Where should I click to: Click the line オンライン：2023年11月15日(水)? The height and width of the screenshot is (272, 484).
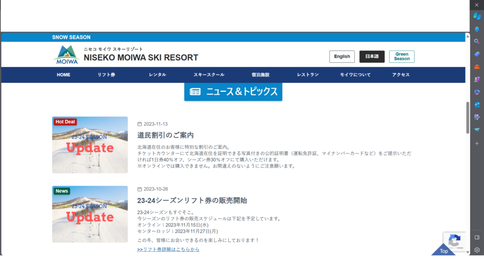point(173,225)
